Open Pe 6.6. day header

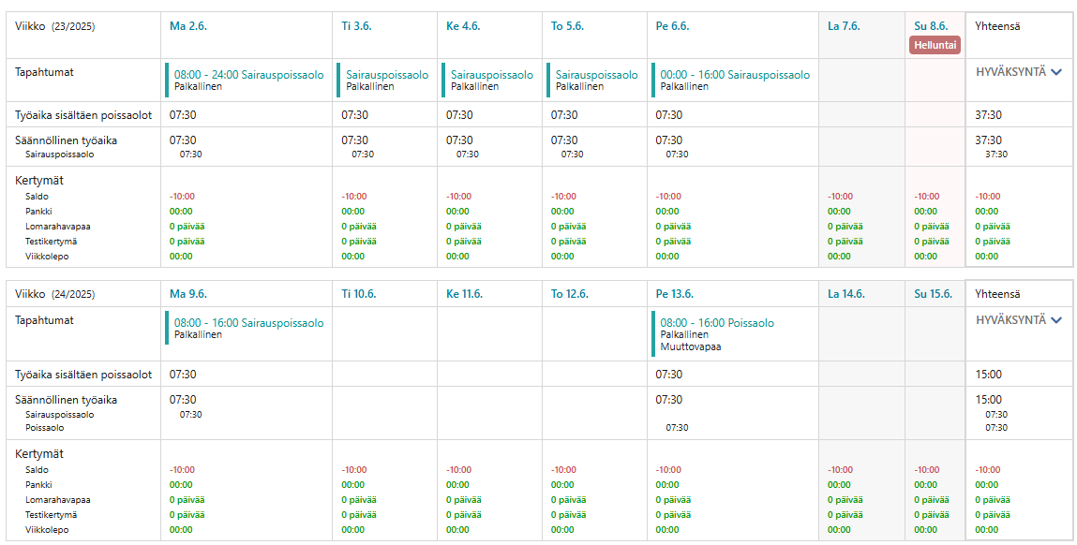pyautogui.click(x=672, y=26)
